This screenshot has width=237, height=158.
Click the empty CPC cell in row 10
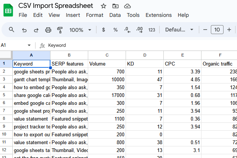182,134
